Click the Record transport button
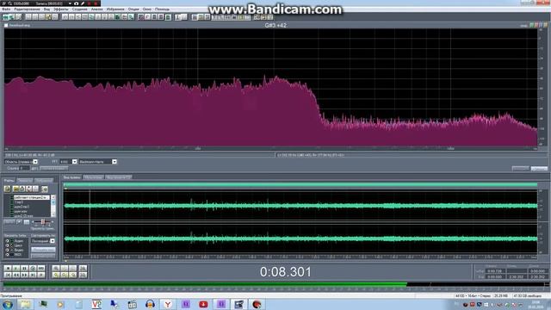Viewport: 551px width, 310px height. [x=41, y=275]
